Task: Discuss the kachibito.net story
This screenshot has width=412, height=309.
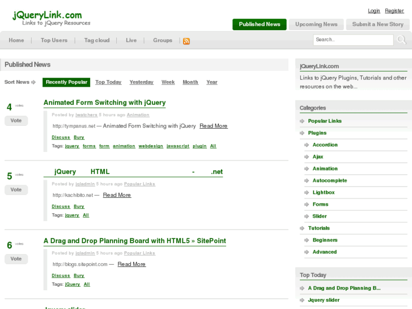Action: pyautogui.click(x=61, y=206)
